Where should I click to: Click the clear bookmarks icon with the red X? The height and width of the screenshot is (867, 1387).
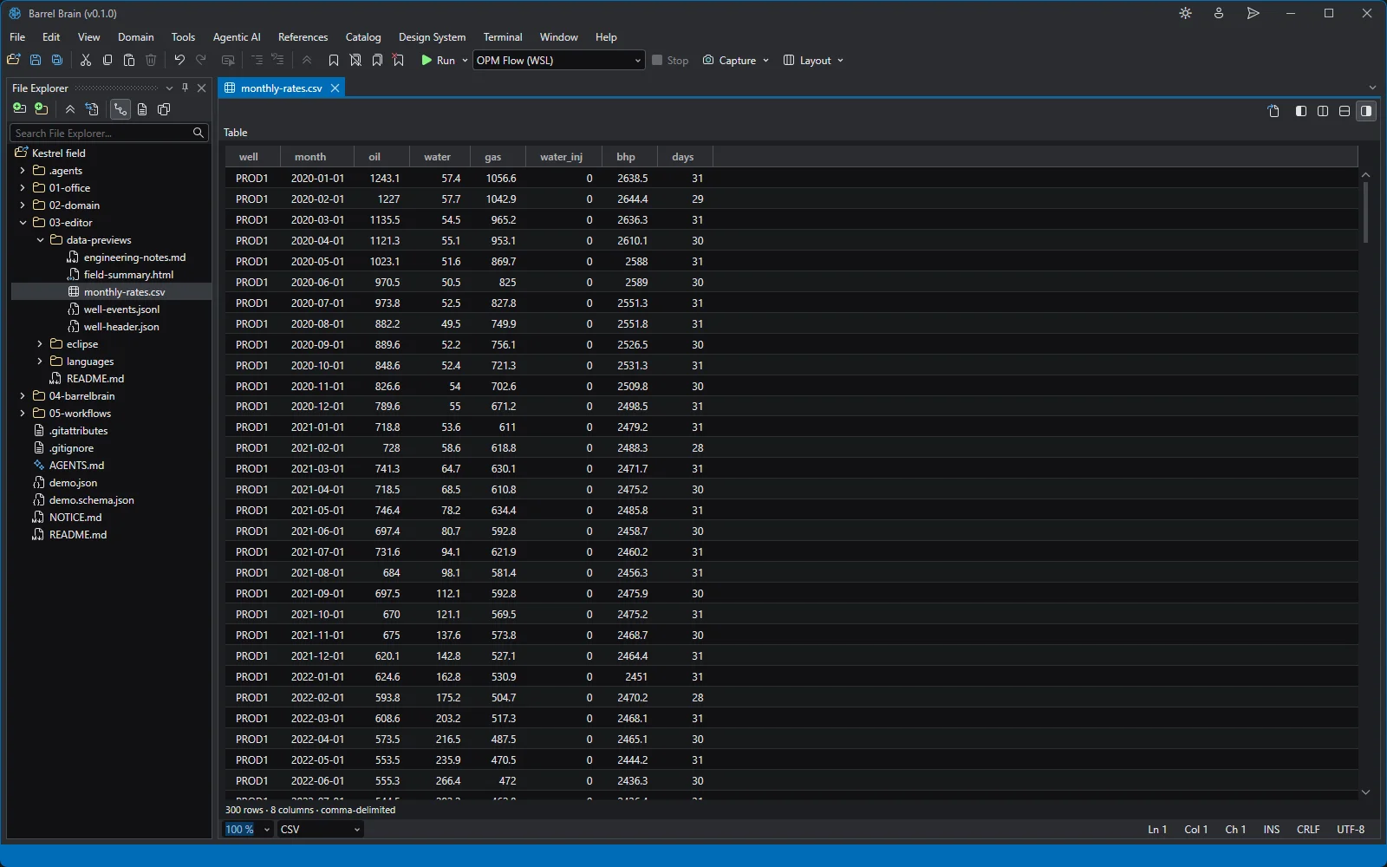[399, 60]
